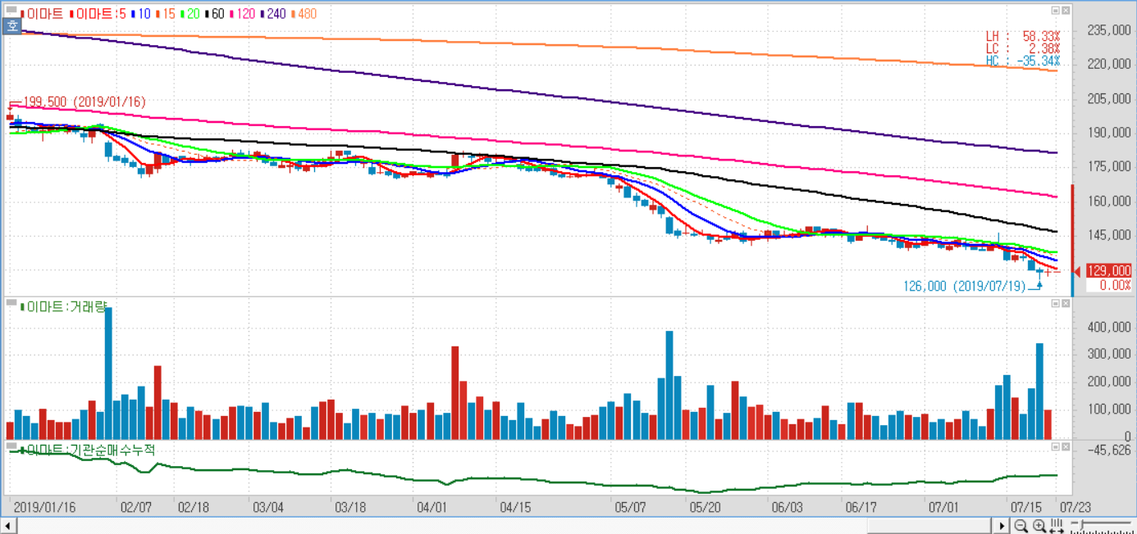Click the 175,000 price axis label

coord(1107,166)
